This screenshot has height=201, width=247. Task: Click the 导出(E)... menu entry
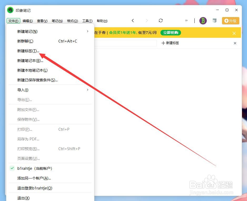point(50,100)
